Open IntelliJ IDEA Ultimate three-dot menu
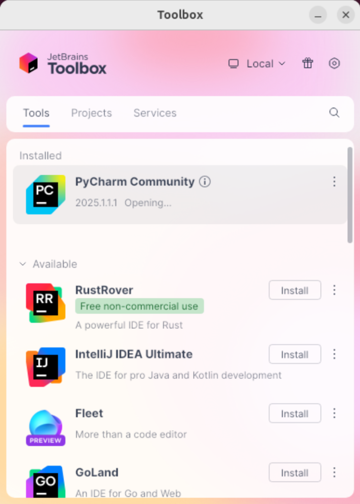 pos(334,354)
